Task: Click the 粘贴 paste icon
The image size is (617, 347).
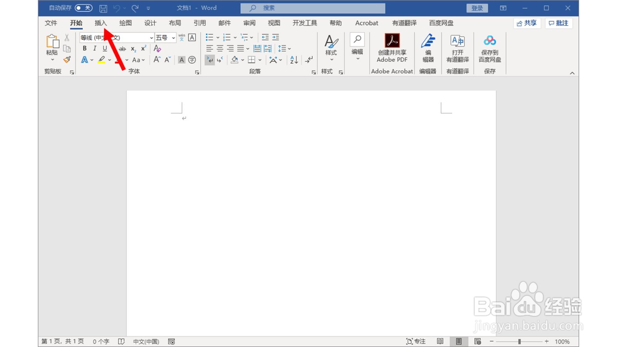Action: (x=52, y=42)
